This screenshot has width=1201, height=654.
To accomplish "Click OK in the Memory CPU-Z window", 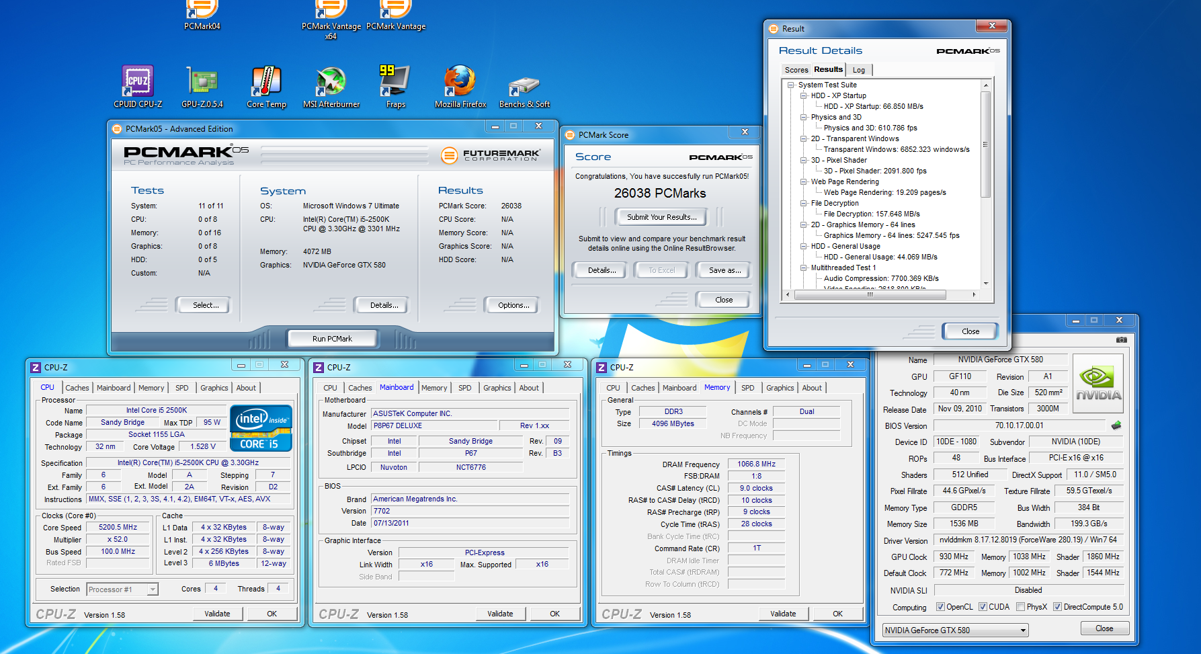I will (837, 614).
